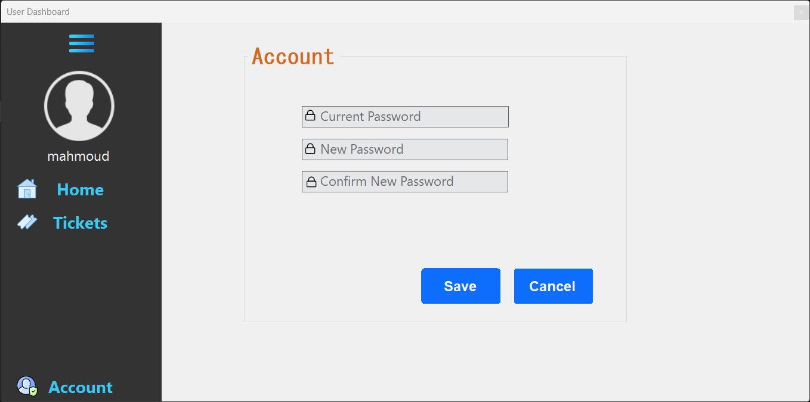810x402 pixels.
Task: Click the Account user icon
Action: [x=26, y=386]
